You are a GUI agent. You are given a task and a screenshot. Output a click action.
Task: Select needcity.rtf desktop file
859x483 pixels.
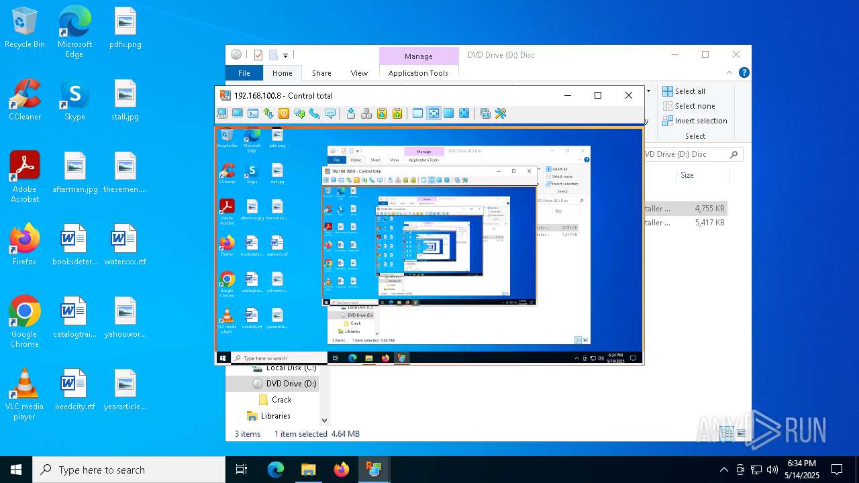pos(74,390)
